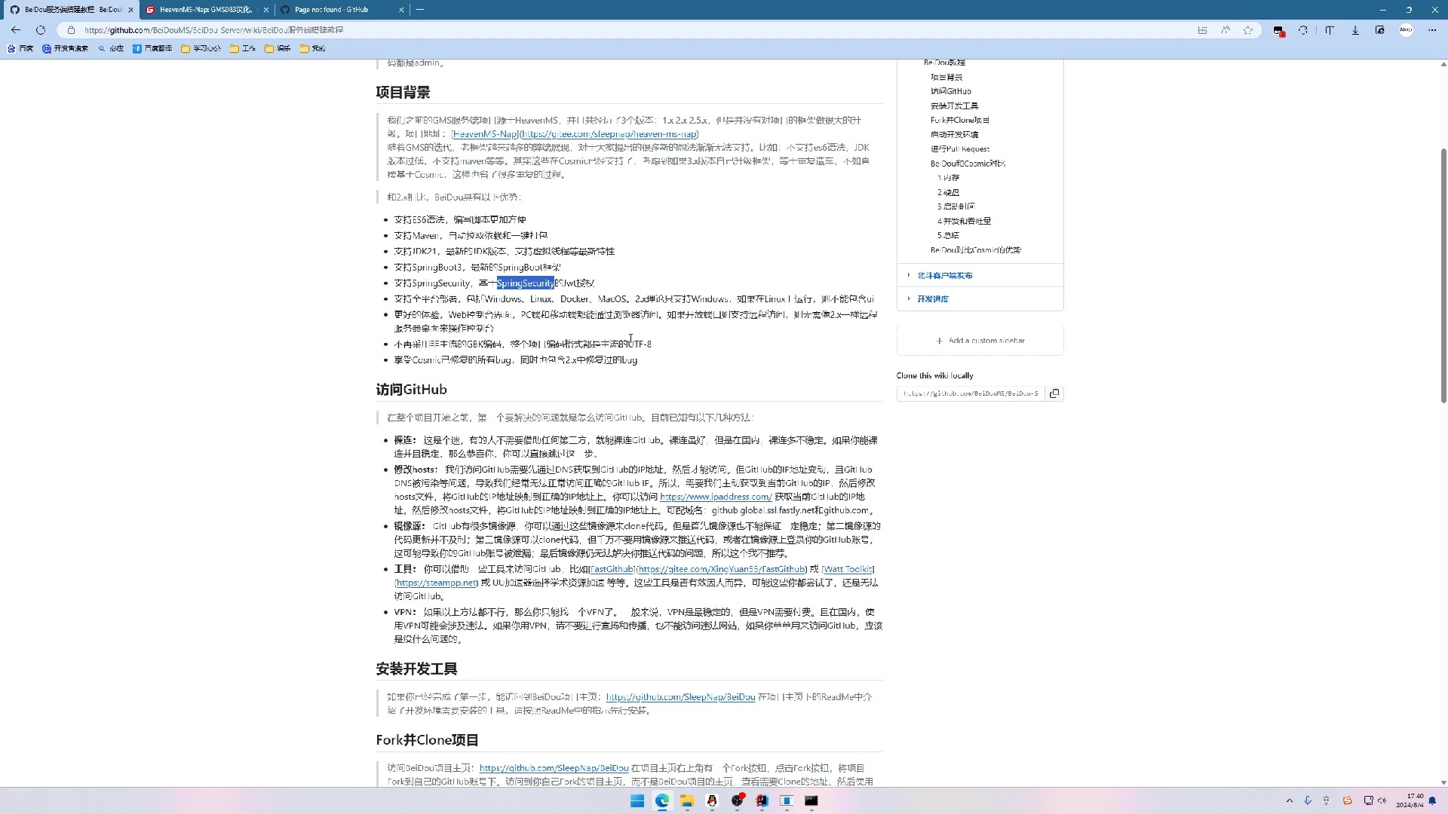Jump to 项目背景 in the sidebar outline
Image resolution: width=1448 pixels, height=814 pixels.
(x=946, y=78)
